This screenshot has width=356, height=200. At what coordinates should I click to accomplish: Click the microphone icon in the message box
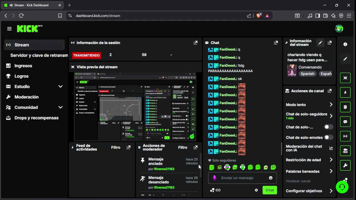point(214,178)
